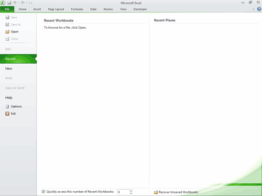Viewport: 262px width, 196px height.
Task: Click the 'To browse for a file' text
Action: pos(65,28)
